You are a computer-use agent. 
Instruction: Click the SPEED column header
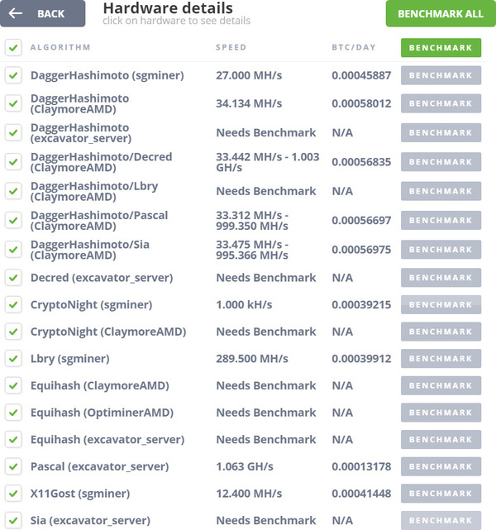(x=231, y=47)
